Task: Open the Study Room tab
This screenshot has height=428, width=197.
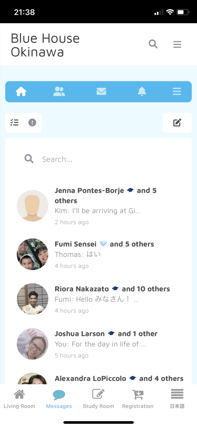Action: 98,398
